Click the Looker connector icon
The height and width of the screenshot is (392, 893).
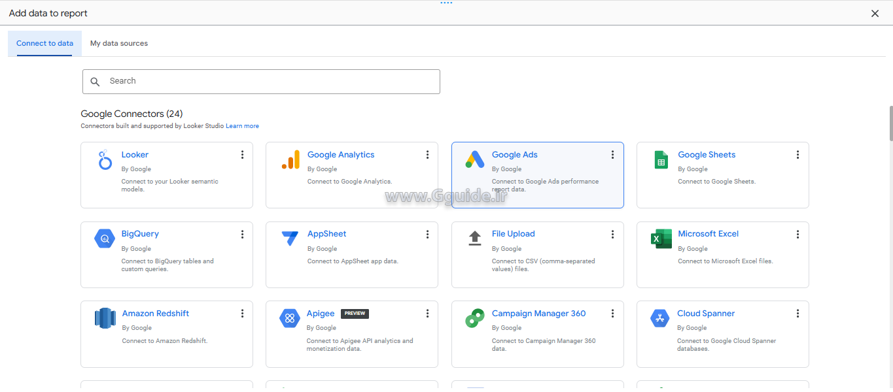(105, 159)
